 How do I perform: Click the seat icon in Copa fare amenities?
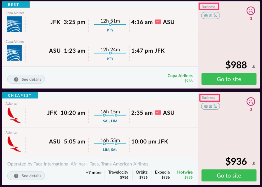[215, 15]
